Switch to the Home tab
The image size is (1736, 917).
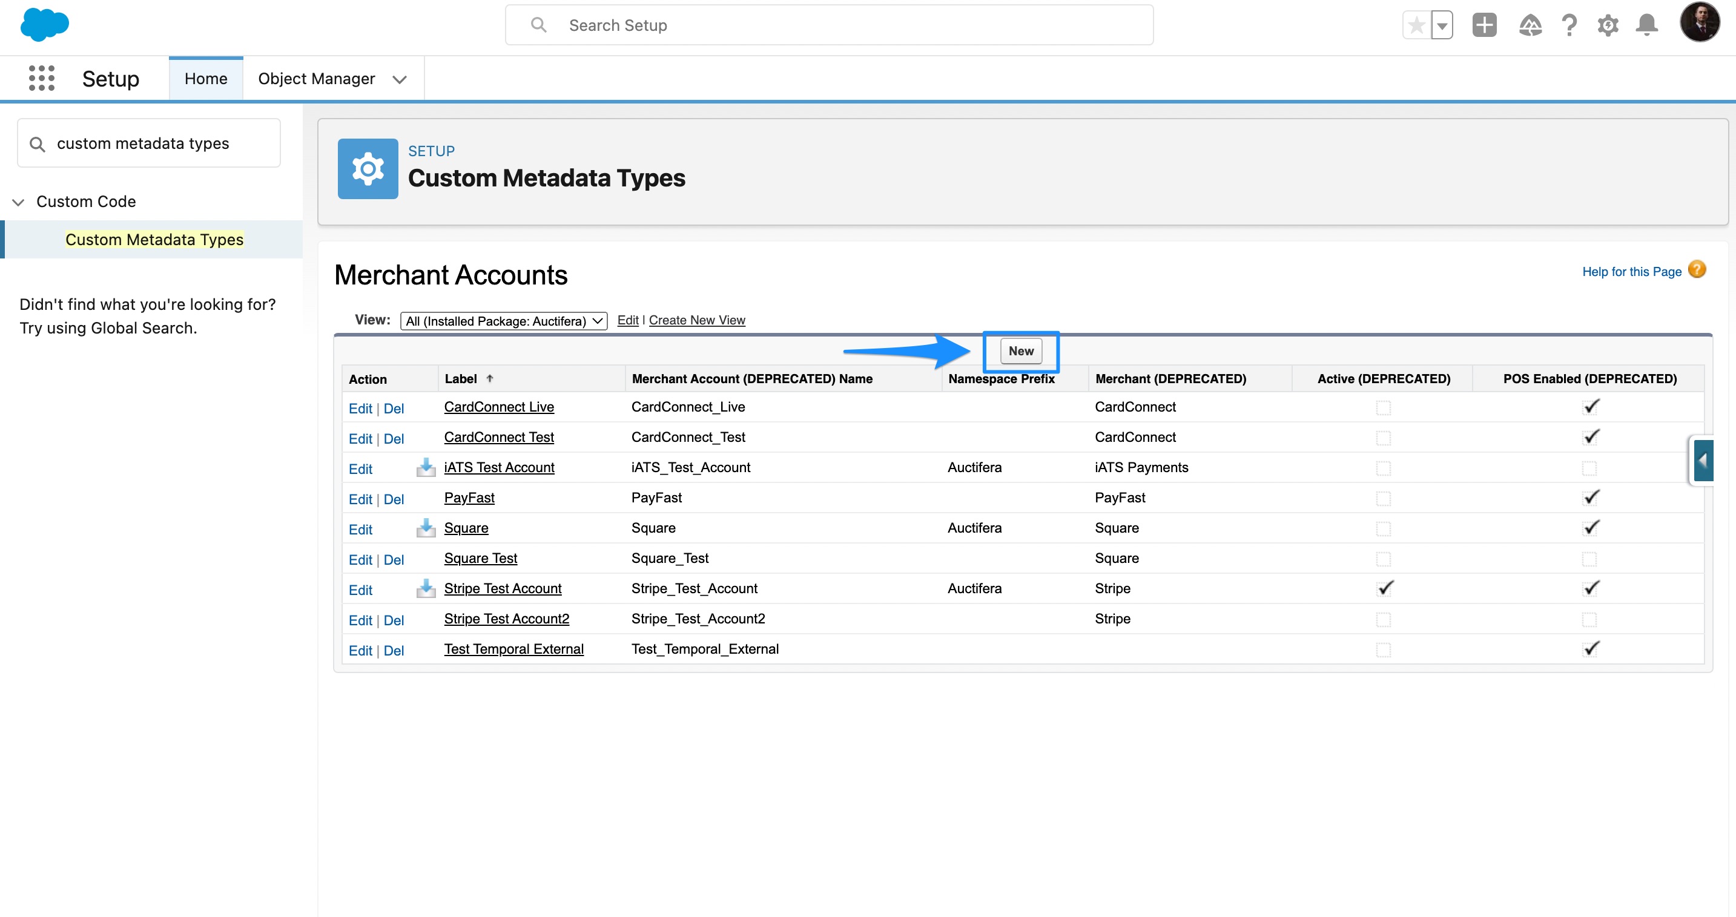(205, 79)
